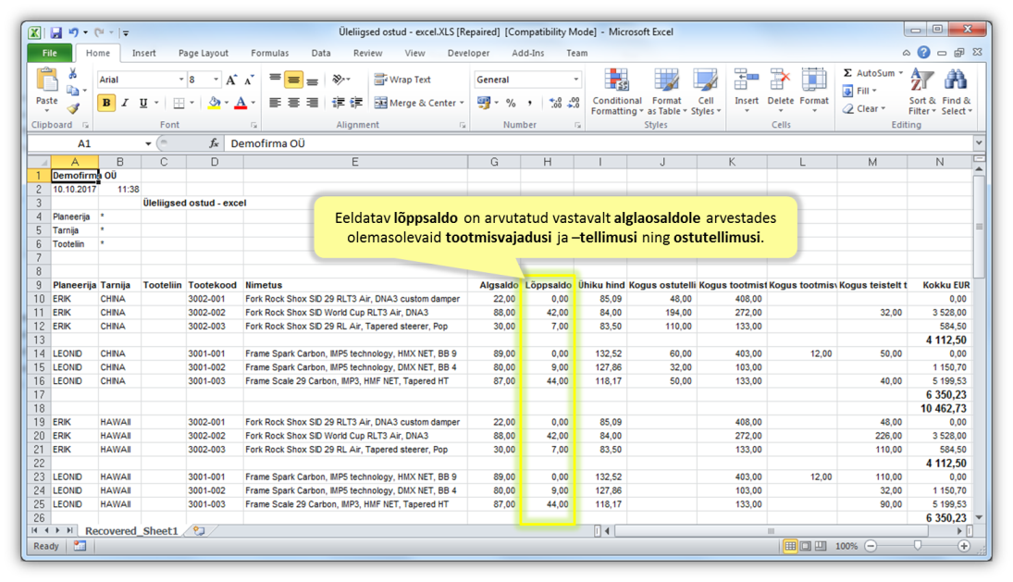
Task: Click the Format as Table icon
Action: (x=666, y=93)
